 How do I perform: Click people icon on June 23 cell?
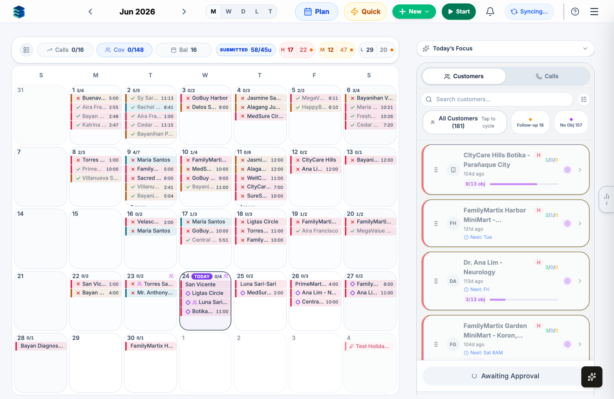click(x=171, y=276)
